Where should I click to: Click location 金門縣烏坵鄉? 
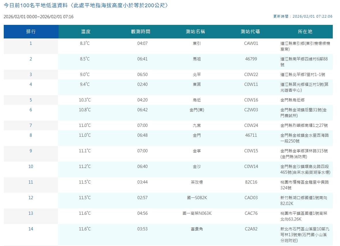[292, 100]
